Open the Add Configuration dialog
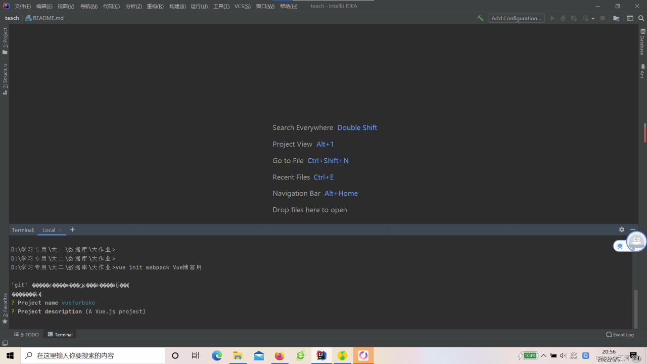 (x=516, y=18)
